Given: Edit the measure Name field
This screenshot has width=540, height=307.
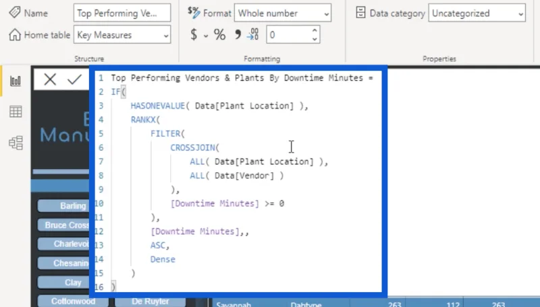Looking at the screenshot, I should (122, 13).
